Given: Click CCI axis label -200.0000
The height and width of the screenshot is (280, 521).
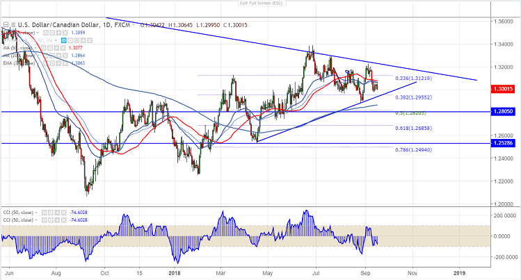Looking at the screenshot, I should click(506, 257).
